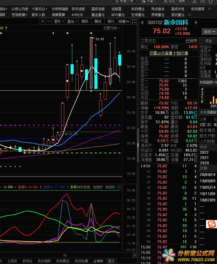Open the 条件选股 menu item

pos(78,9)
